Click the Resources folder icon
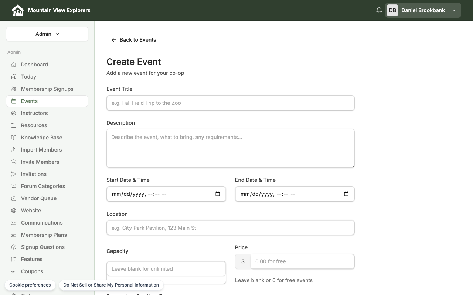 pos(14,125)
